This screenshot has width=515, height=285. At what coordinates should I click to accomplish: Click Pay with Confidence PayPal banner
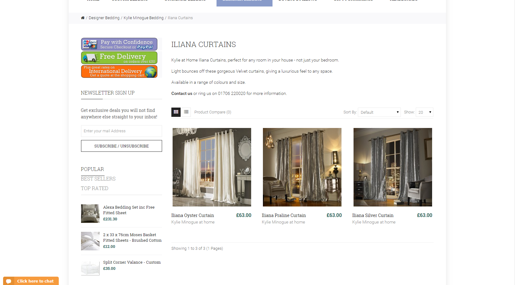tap(119, 44)
